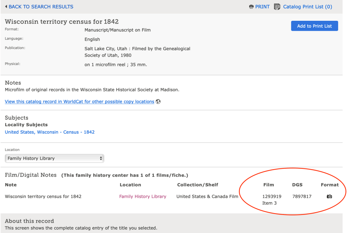Click the back arrow triangle icon

pos(6,7)
